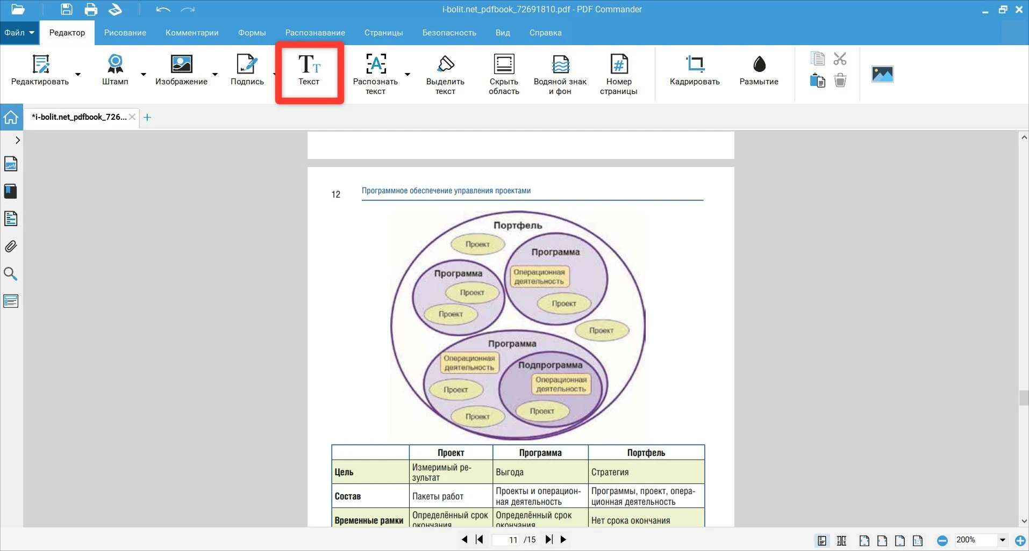The width and height of the screenshot is (1029, 551).
Task: Open the search panel in left sidebar
Action: (11, 274)
